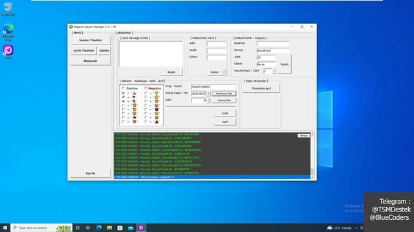Check the red angry face checkbox
The image size is (414, 232).
146,109
